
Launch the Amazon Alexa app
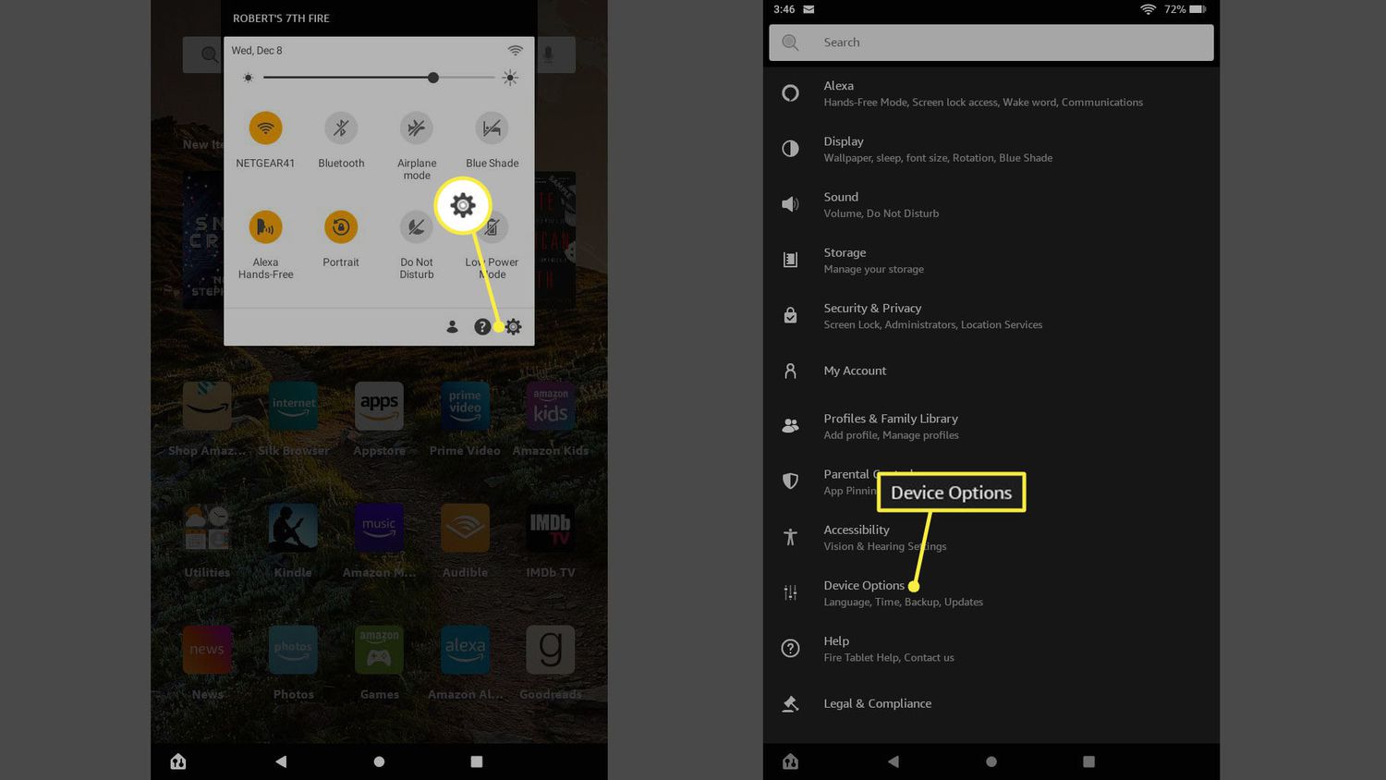[465, 650]
